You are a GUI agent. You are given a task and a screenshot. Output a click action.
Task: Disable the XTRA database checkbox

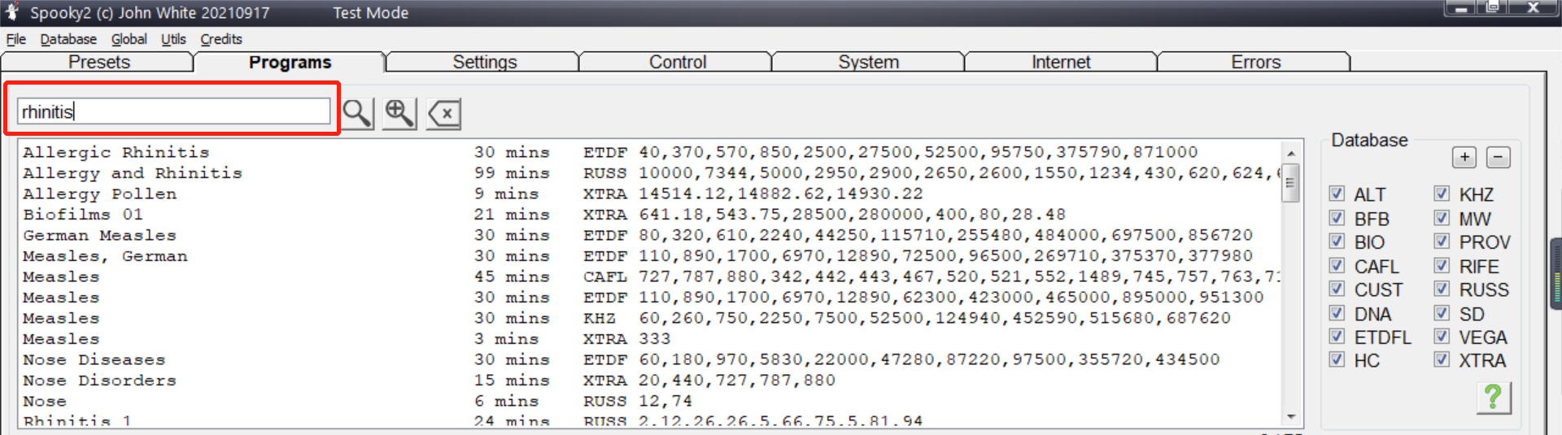tap(1442, 359)
